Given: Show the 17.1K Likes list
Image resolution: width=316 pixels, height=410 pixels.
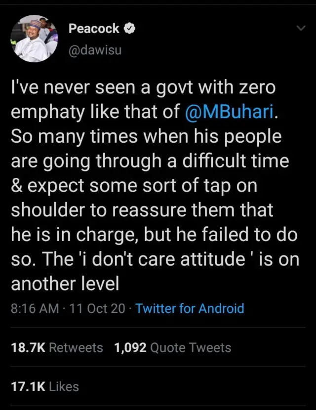Looking at the screenshot, I should 45,386.
